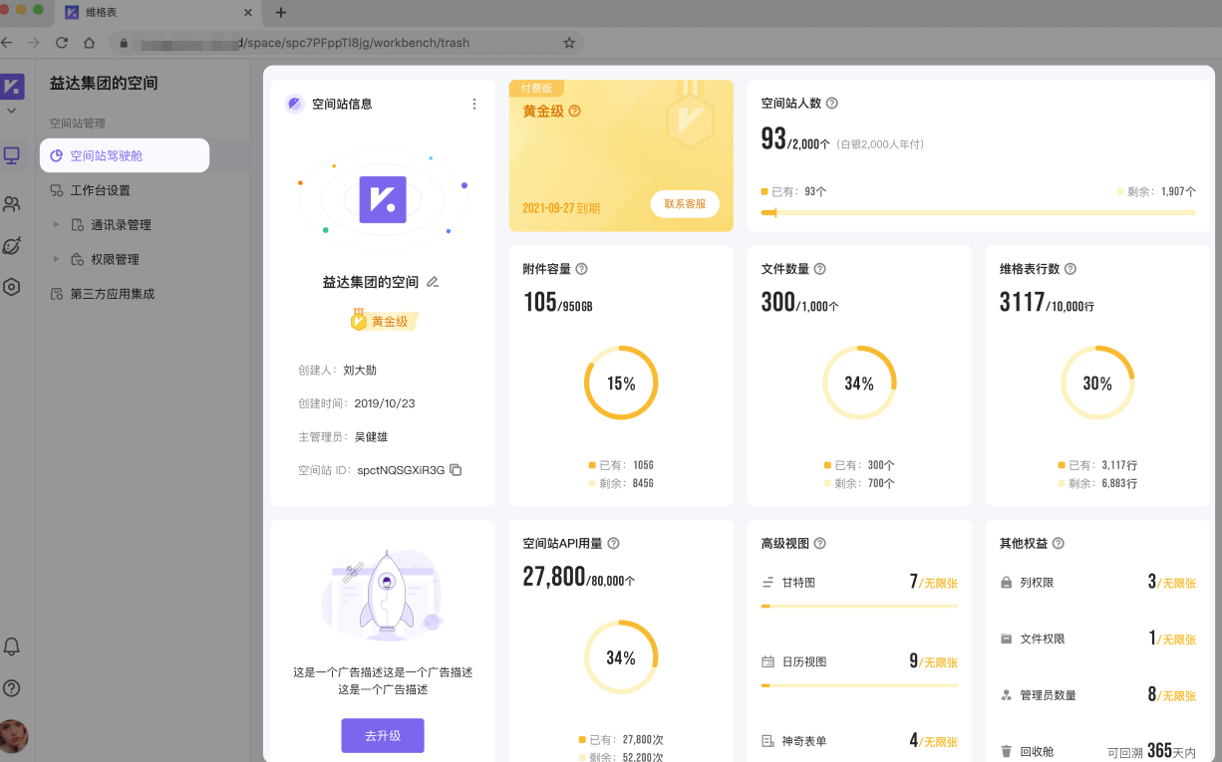The height and width of the screenshot is (762, 1222).
Task: Click the help icon beside 附件容量
Action: pyautogui.click(x=582, y=269)
